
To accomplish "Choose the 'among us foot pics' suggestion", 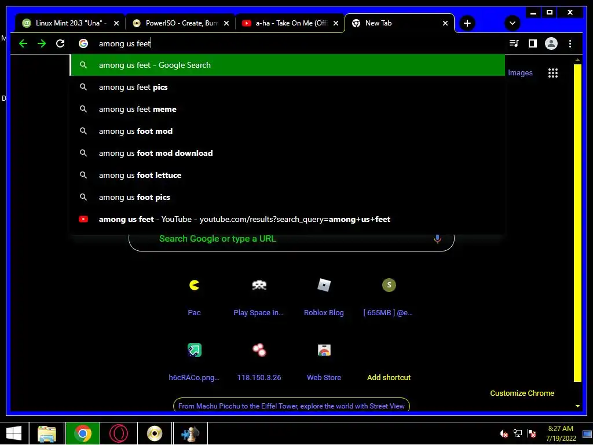I will click(x=287, y=197).
